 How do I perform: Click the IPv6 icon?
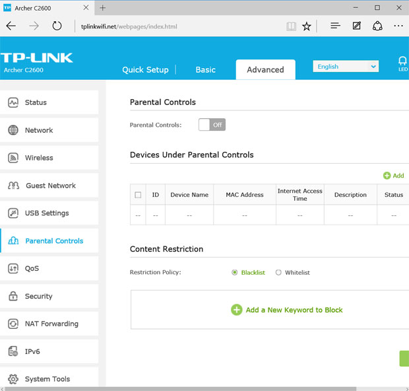coord(13,351)
